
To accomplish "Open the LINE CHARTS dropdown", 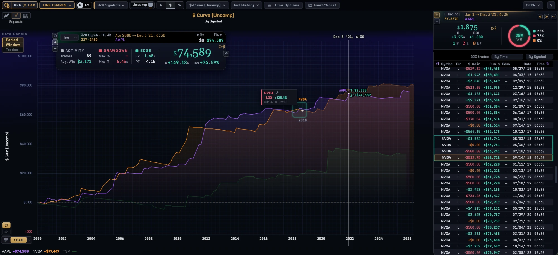I will point(57,5).
